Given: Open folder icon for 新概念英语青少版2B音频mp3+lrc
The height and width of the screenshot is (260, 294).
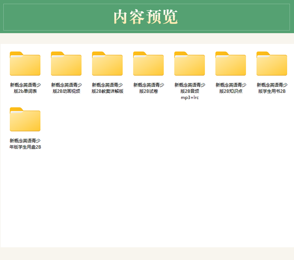Looking at the screenshot, I should [189, 63].
